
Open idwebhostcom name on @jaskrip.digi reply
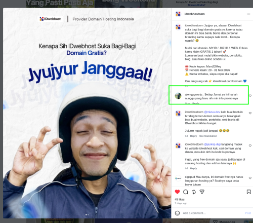194,144
